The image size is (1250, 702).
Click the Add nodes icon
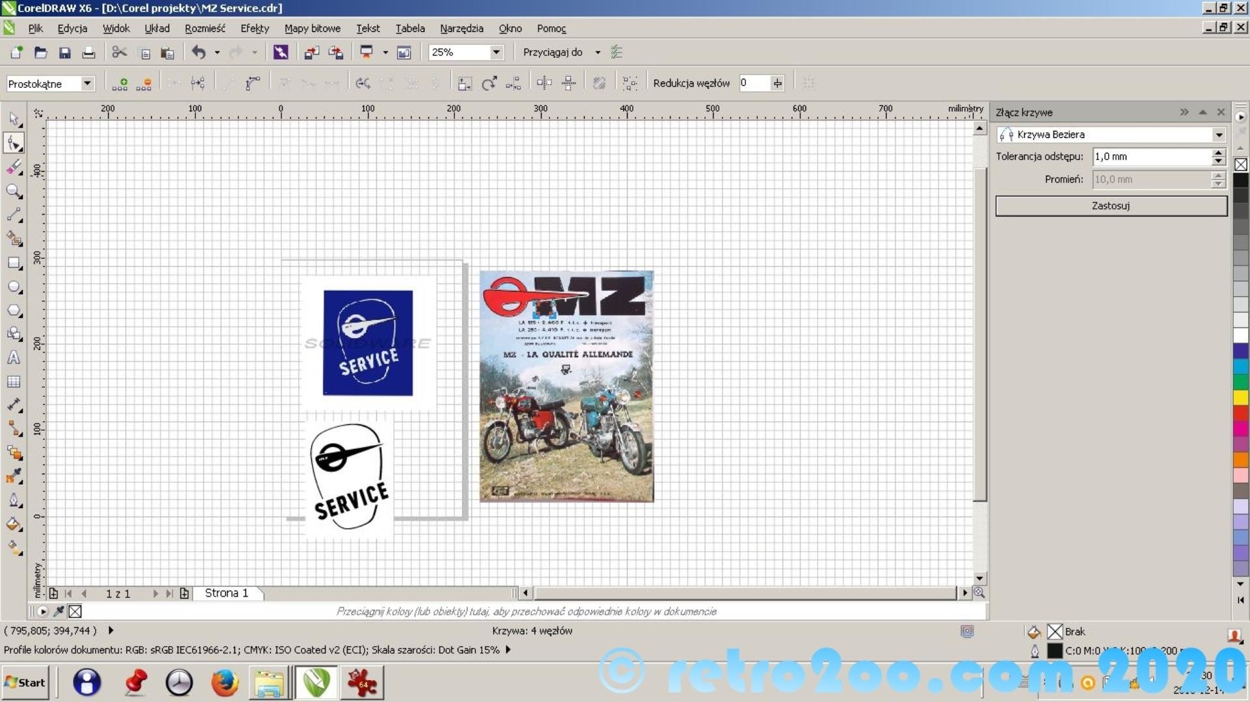[120, 83]
